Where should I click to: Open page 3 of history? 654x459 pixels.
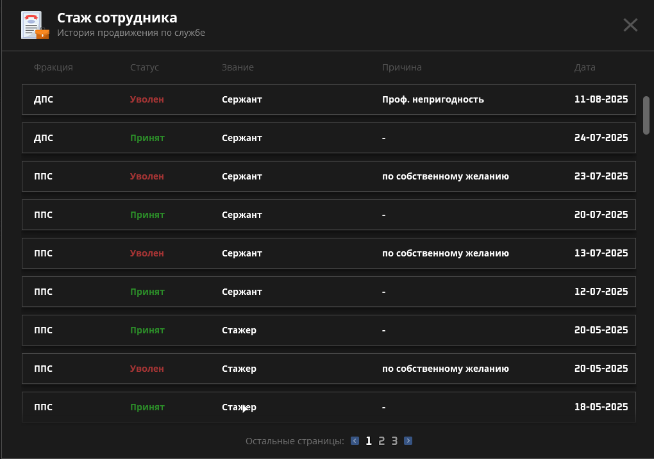394,441
